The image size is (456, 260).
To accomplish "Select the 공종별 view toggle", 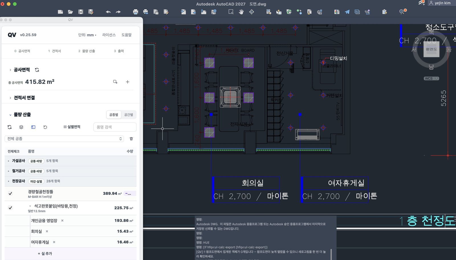I will tap(113, 115).
